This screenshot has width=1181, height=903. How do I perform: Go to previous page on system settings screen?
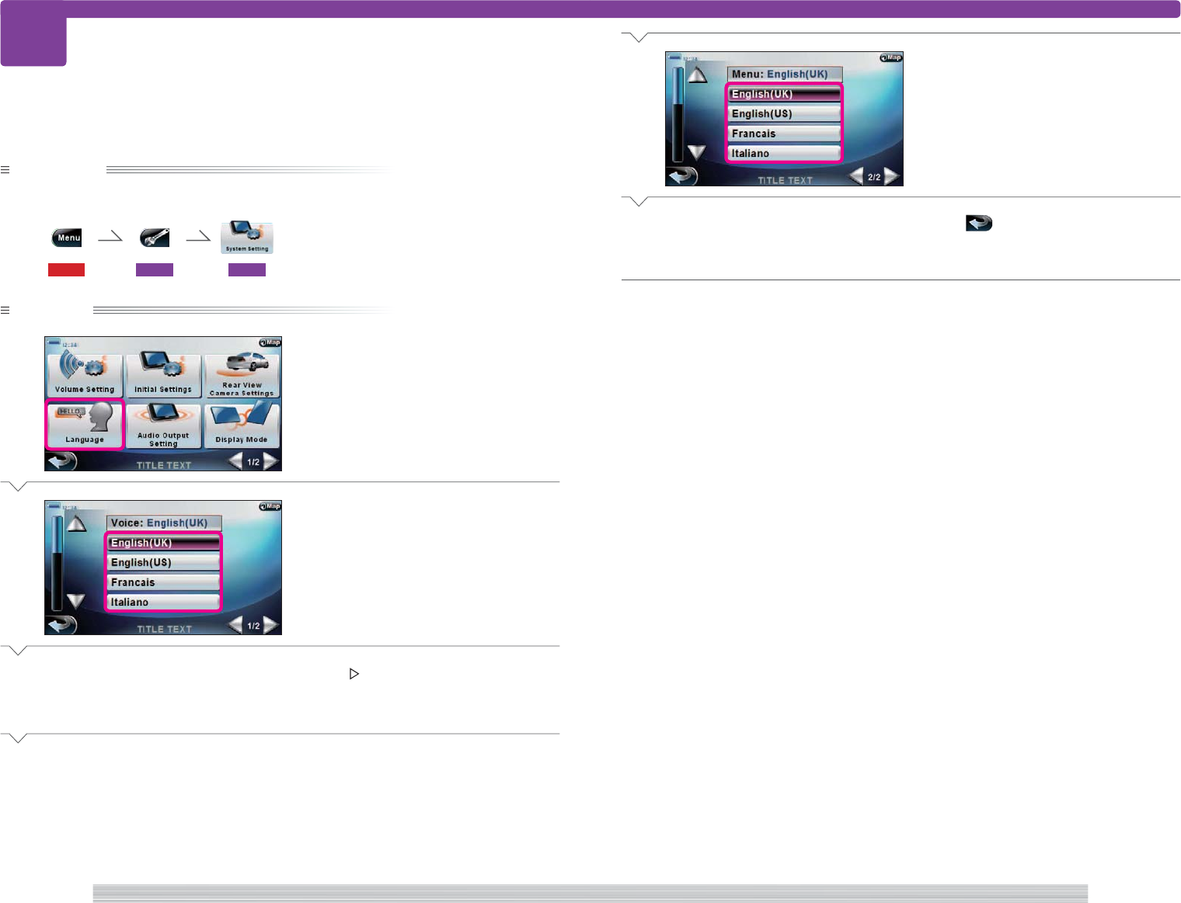[x=235, y=462]
